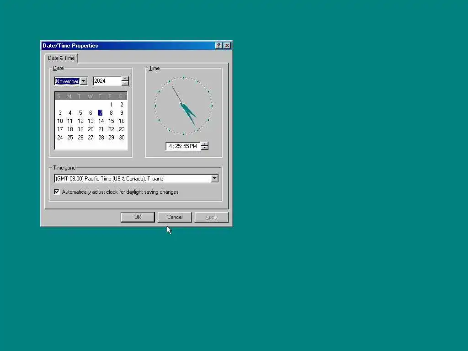Select day 8 in the calendar
This screenshot has width=468, height=351.
point(111,113)
